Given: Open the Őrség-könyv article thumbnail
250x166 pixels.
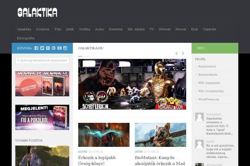Looking at the screenshot, I should point(104,135).
